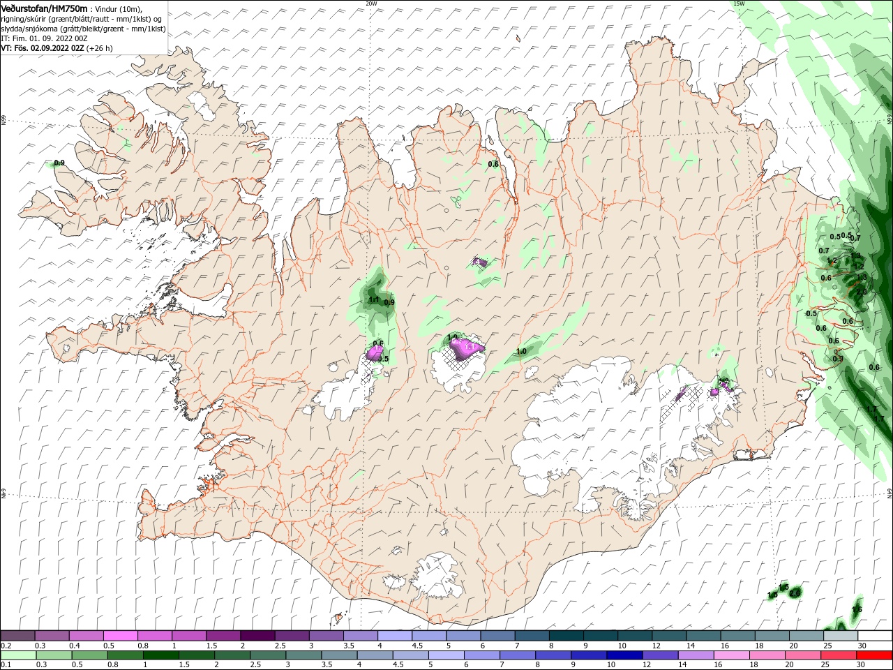
Task: Select the rain legend swatch labeled 20
Action: click(804, 655)
